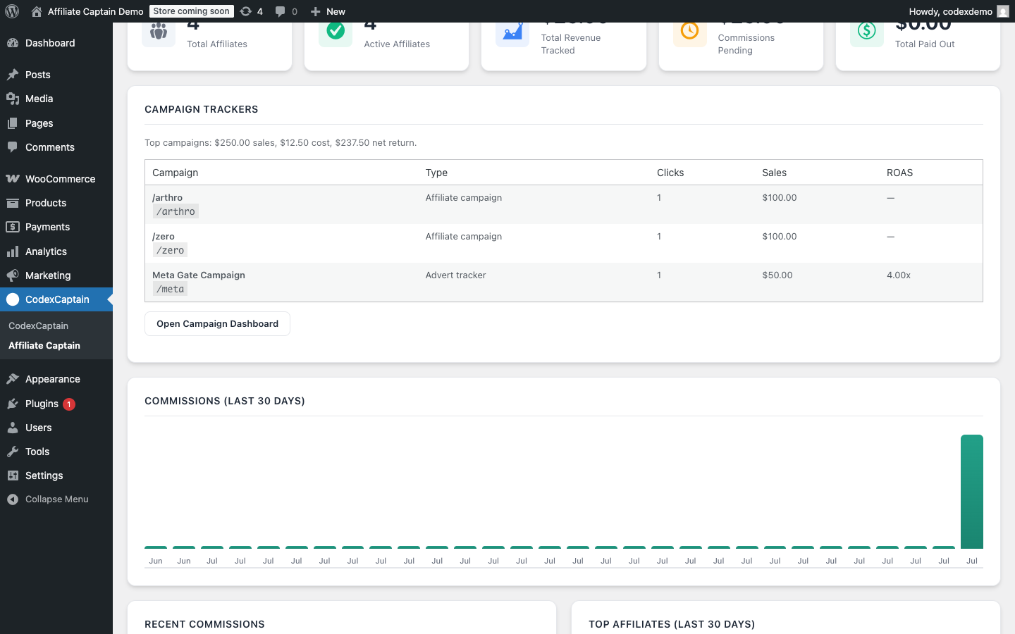This screenshot has width=1015, height=634.
Task: Select the Meta Gate Campaign row title
Action: (199, 275)
